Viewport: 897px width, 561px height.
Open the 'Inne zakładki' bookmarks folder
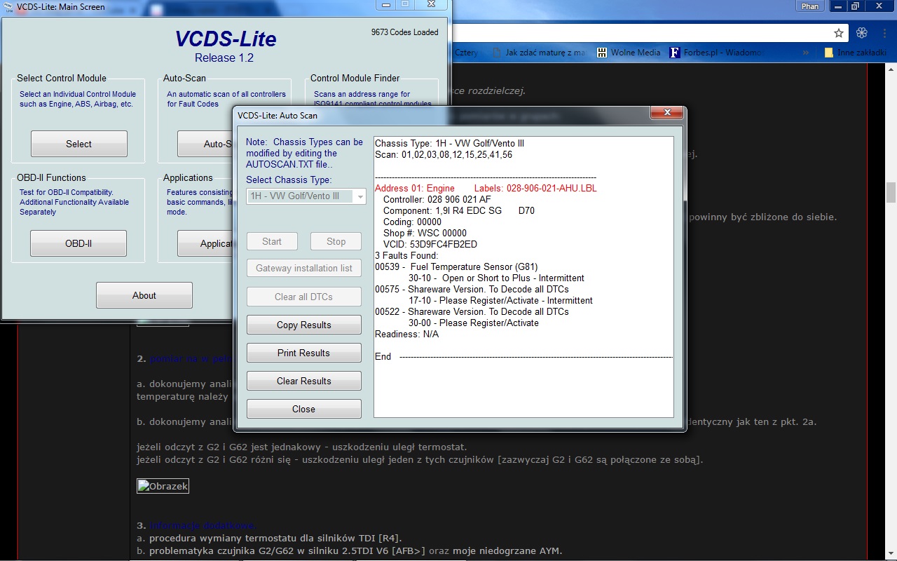pyautogui.click(x=856, y=53)
